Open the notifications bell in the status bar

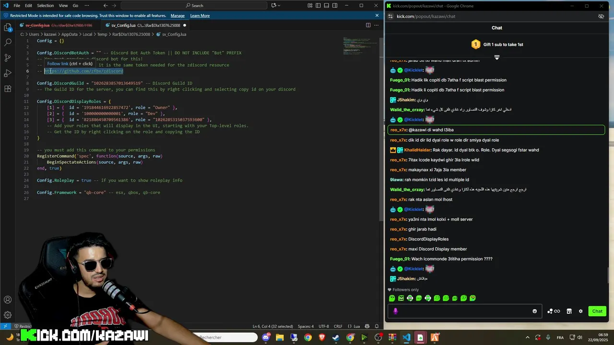coord(377,326)
